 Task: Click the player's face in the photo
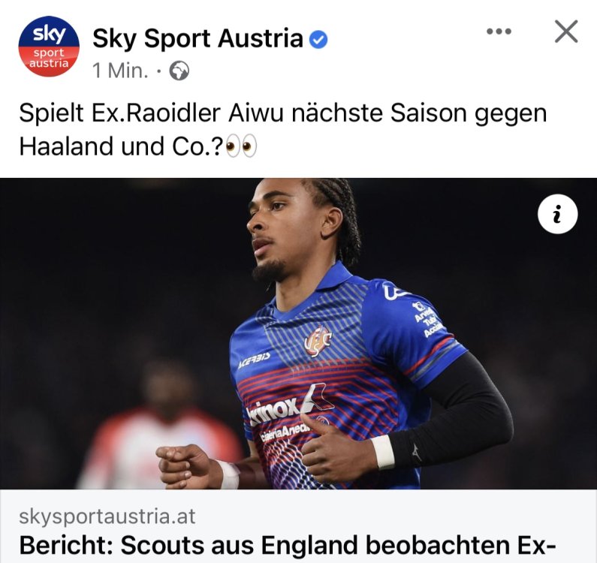point(282,230)
